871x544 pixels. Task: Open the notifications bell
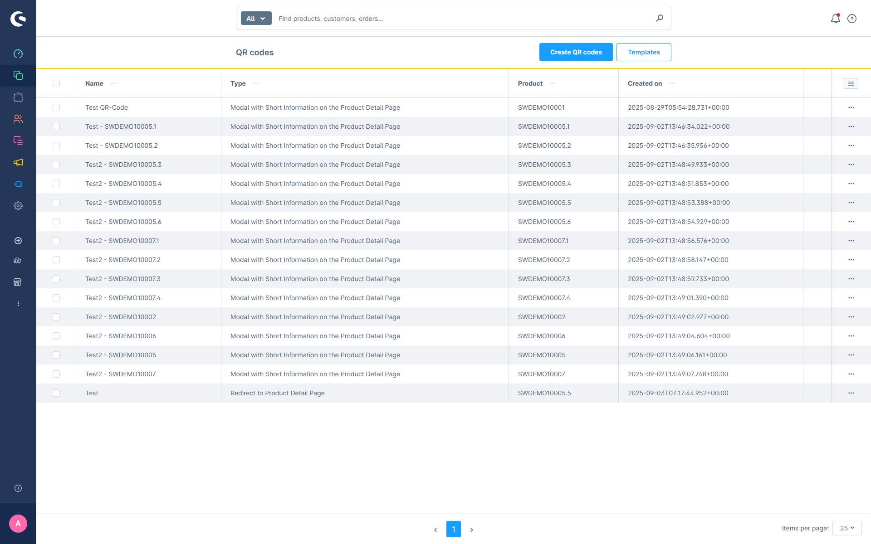pyautogui.click(x=835, y=19)
